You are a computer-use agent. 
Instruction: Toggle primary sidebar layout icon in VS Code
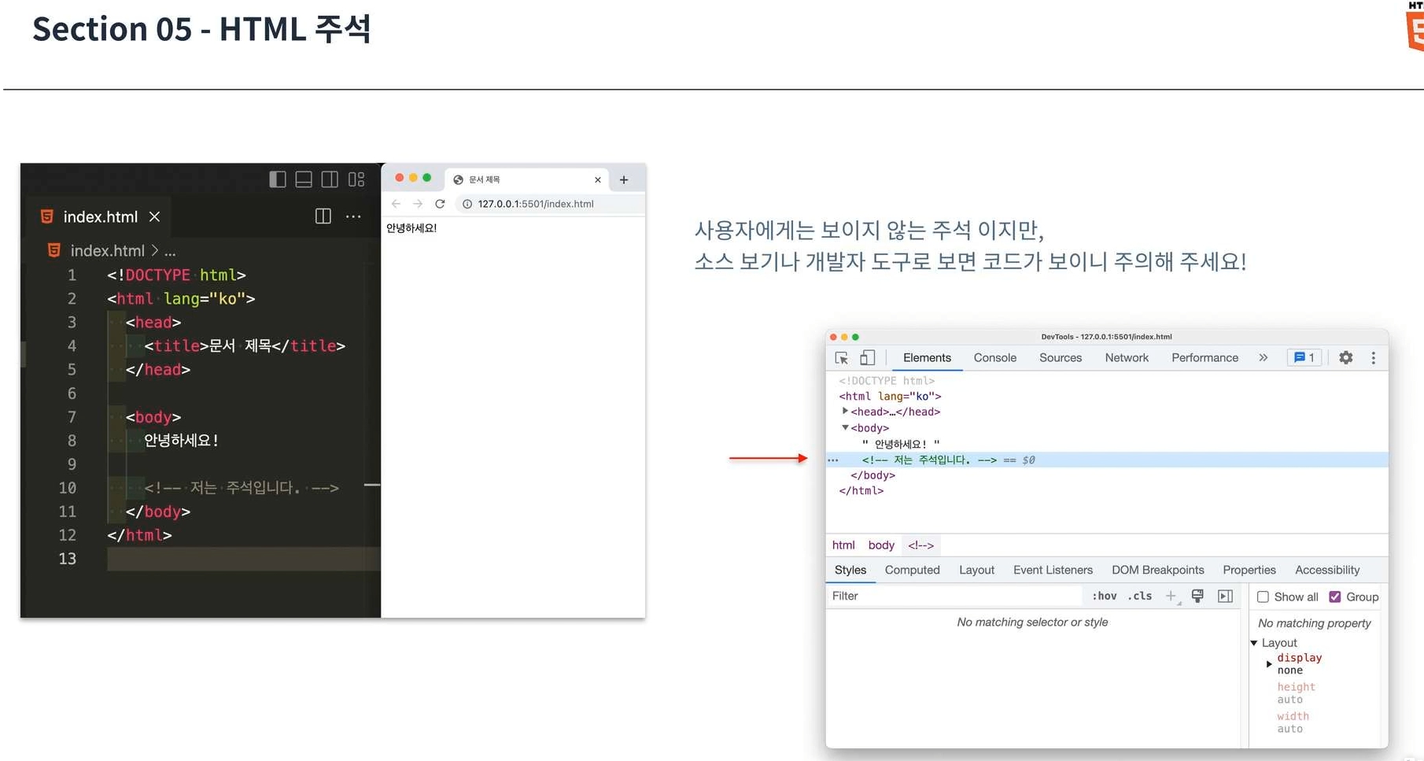[x=277, y=179]
